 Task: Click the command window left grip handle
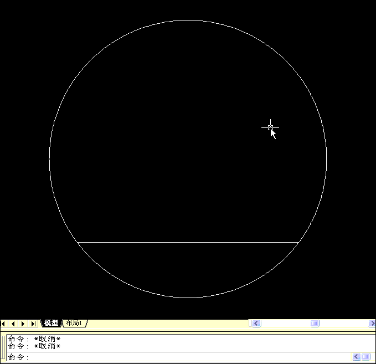pos(3,348)
